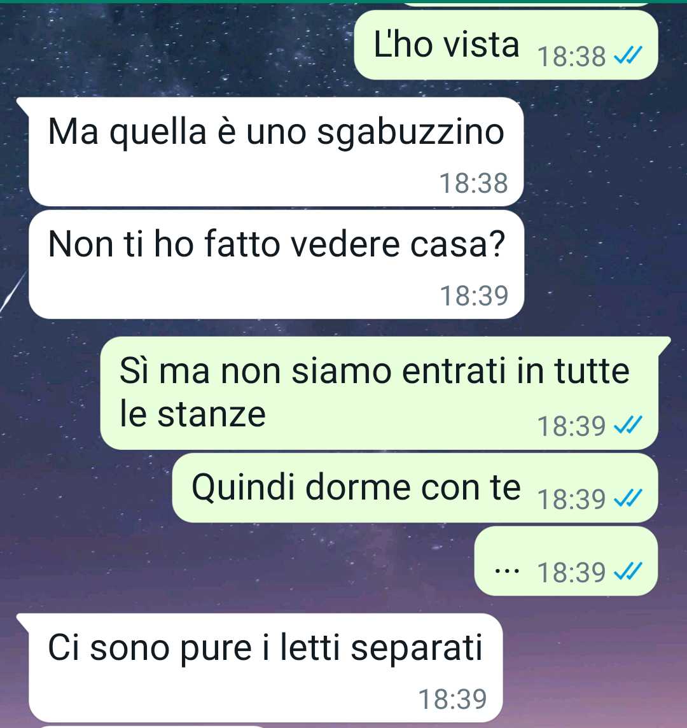Tap the 18:38 timestamp on "L'ho vista"

(x=571, y=57)
